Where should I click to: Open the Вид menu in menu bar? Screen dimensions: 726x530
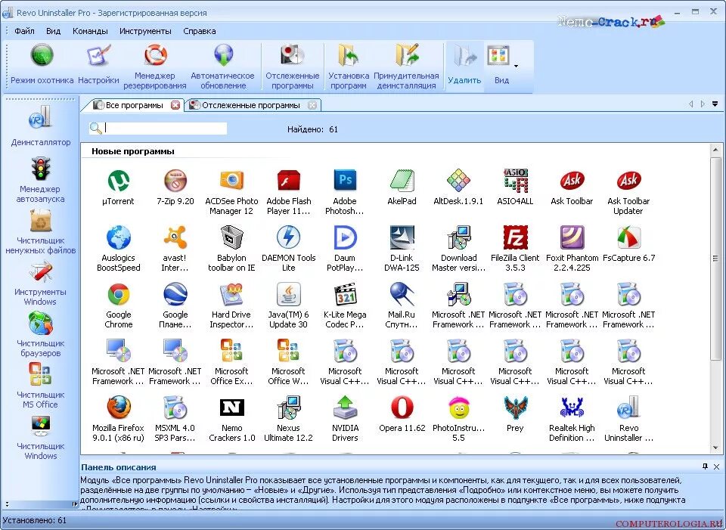(53, 31)
